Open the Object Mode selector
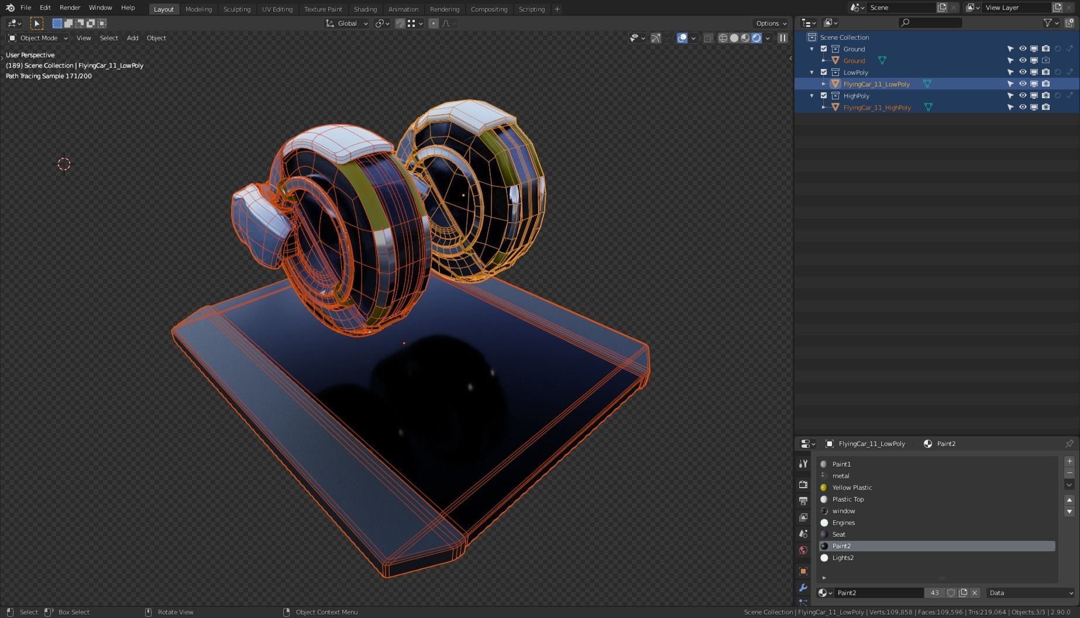The width and height of the screenshot is (1080, 618). [x=39, y=38]
